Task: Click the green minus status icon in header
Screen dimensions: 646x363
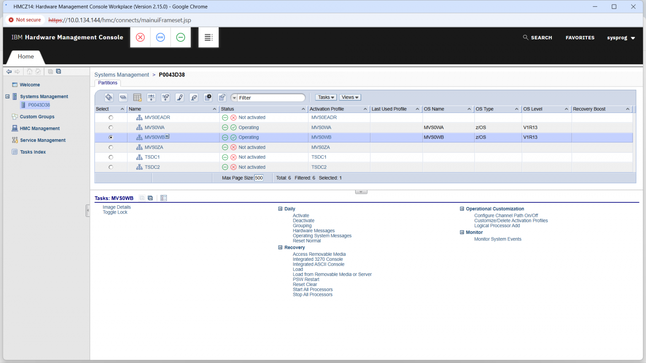Action: coord(181,37)
